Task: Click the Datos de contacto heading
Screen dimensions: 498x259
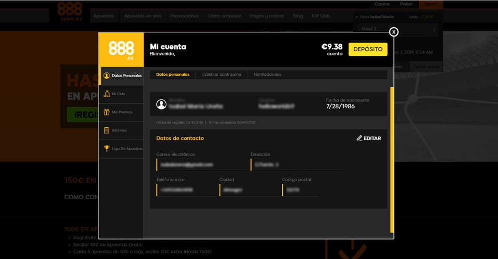Action: 180,138
